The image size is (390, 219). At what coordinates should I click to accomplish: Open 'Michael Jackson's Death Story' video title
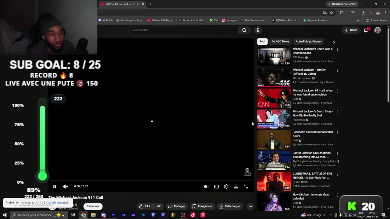coord(313,113)
